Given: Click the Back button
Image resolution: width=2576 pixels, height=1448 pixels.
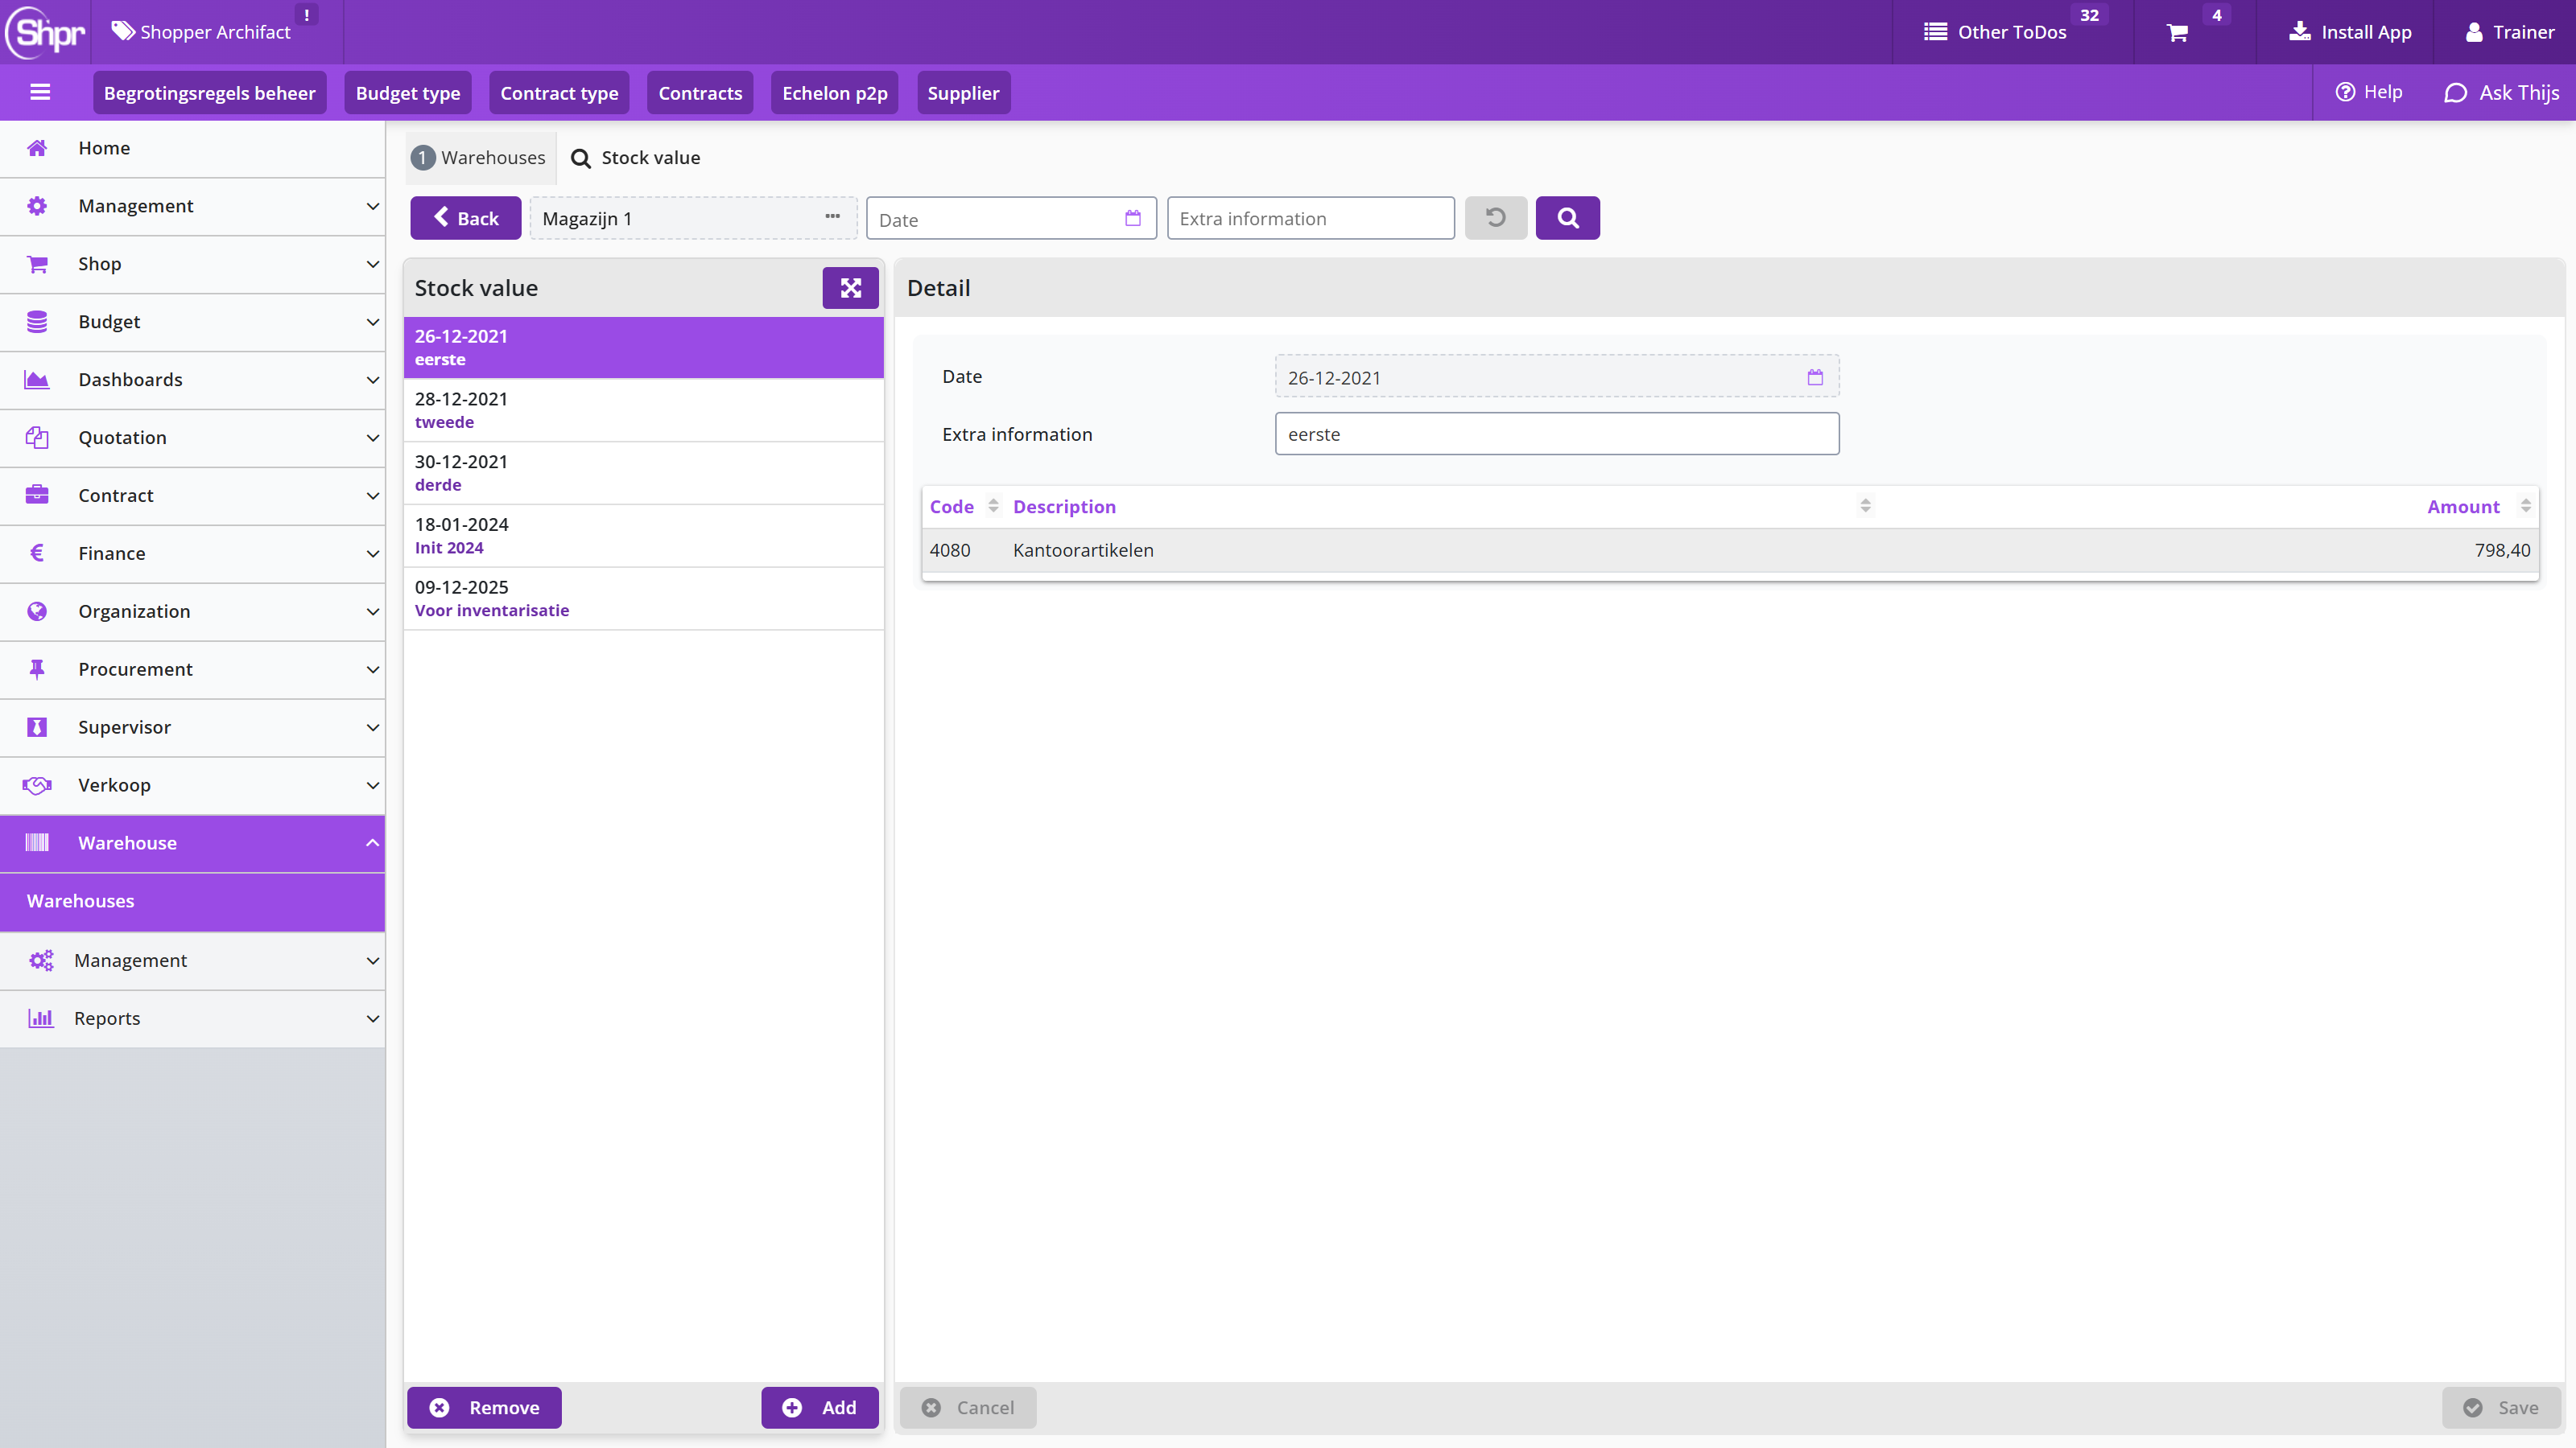Looking at the screenshot, I should (465, 218).
